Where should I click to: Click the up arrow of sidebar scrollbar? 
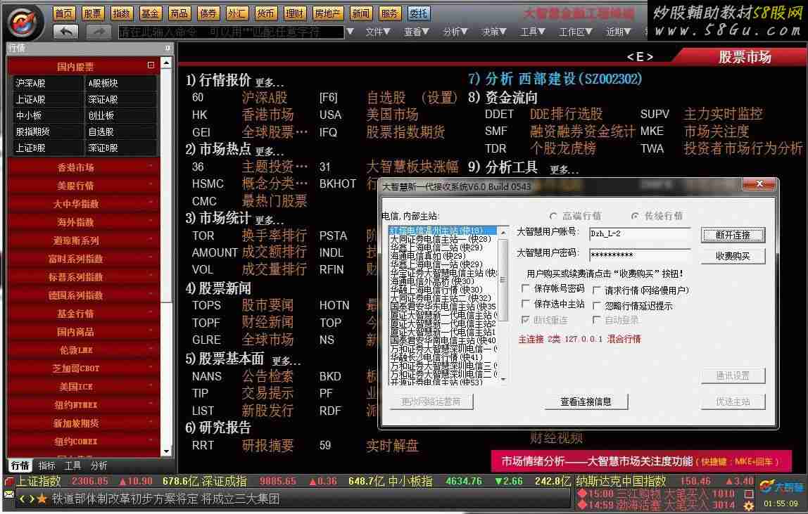pos(166,63)
